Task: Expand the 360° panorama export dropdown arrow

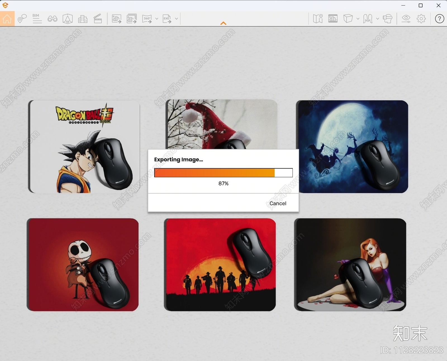Action: point(156,19)
